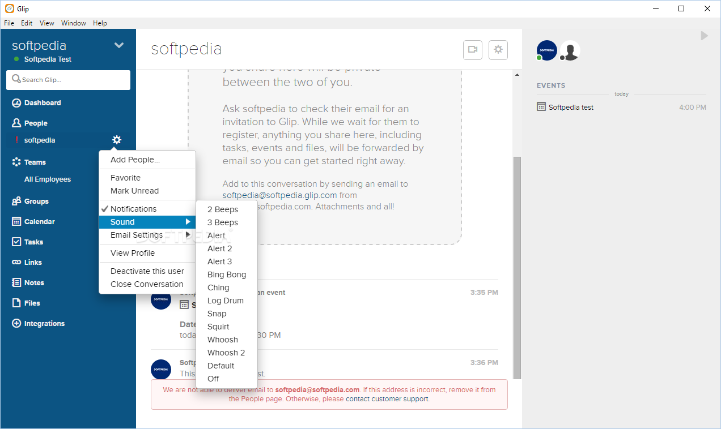Open the Tasks section

pos(33,242)
